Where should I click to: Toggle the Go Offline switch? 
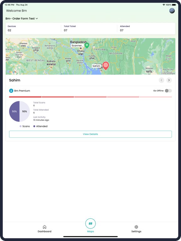(168, 91)
